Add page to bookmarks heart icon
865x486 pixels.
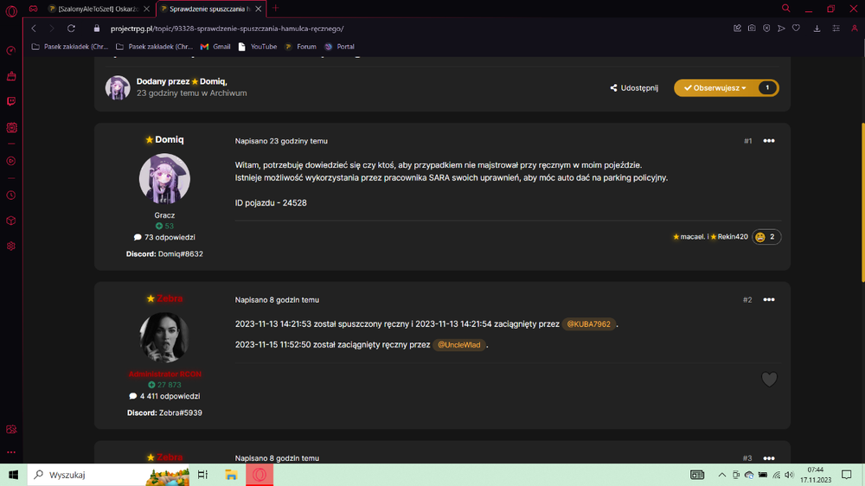pos(796,29)
